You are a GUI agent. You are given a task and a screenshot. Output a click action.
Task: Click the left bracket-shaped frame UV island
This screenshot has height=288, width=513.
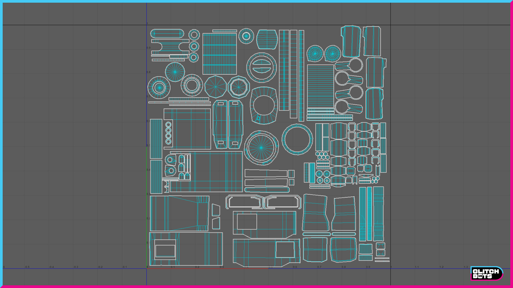tap(245, 202)
